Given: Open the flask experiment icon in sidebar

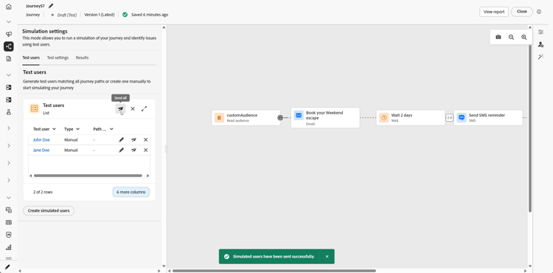Looking at the screenshot, I should [8, 112].
